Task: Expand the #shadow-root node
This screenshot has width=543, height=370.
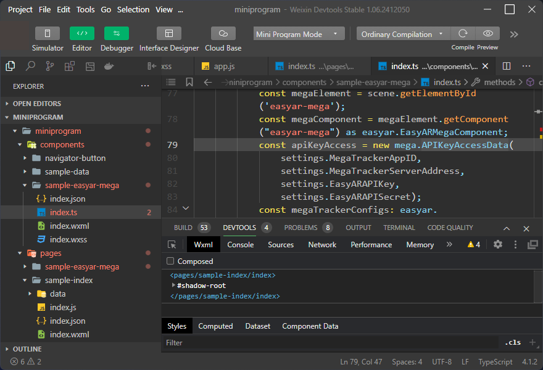Action: 174,286
